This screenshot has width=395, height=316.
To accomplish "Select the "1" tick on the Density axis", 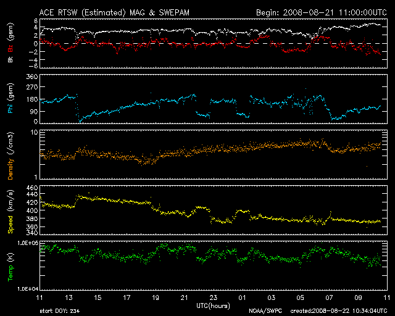I will click(36, 177).
